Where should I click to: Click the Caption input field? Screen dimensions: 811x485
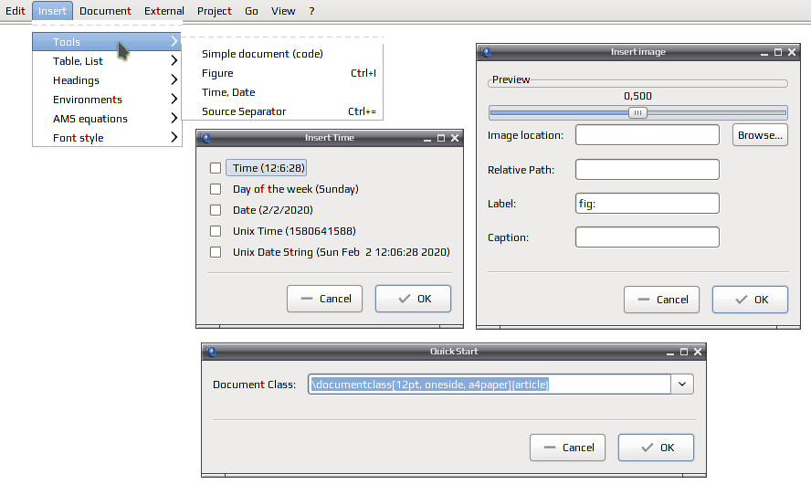point(647,237)
